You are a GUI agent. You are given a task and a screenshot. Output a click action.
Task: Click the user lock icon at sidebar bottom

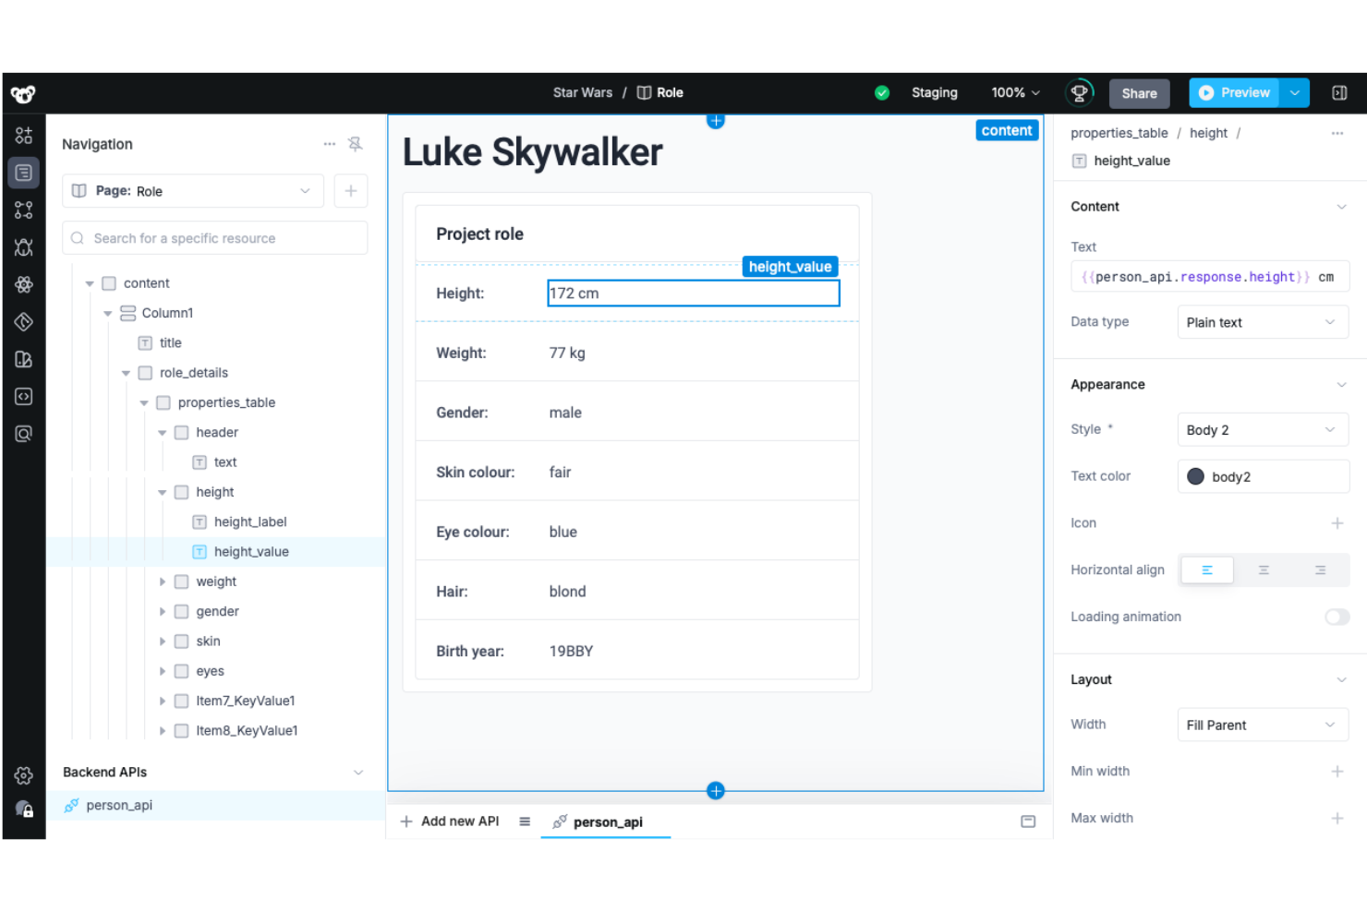pyautogui.click(x=24, y=809)
